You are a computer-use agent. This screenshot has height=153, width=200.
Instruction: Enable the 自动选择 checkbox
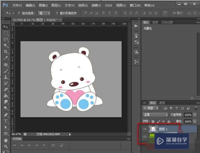click(x=19, y=13)
